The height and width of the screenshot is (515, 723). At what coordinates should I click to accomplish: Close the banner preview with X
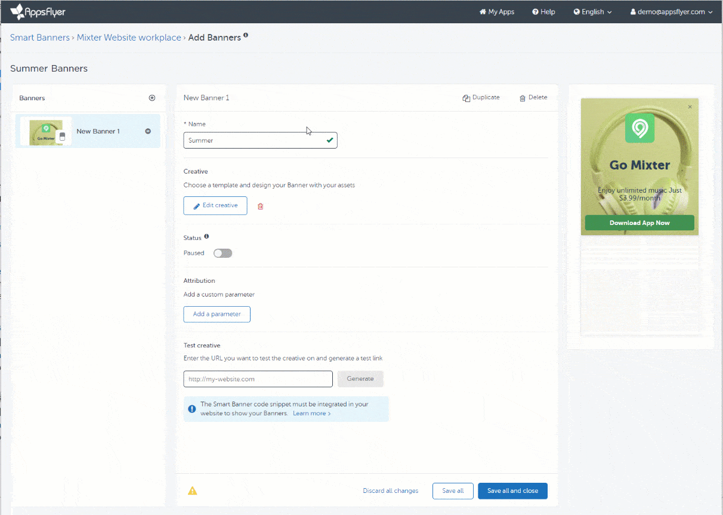click(690, 107)
